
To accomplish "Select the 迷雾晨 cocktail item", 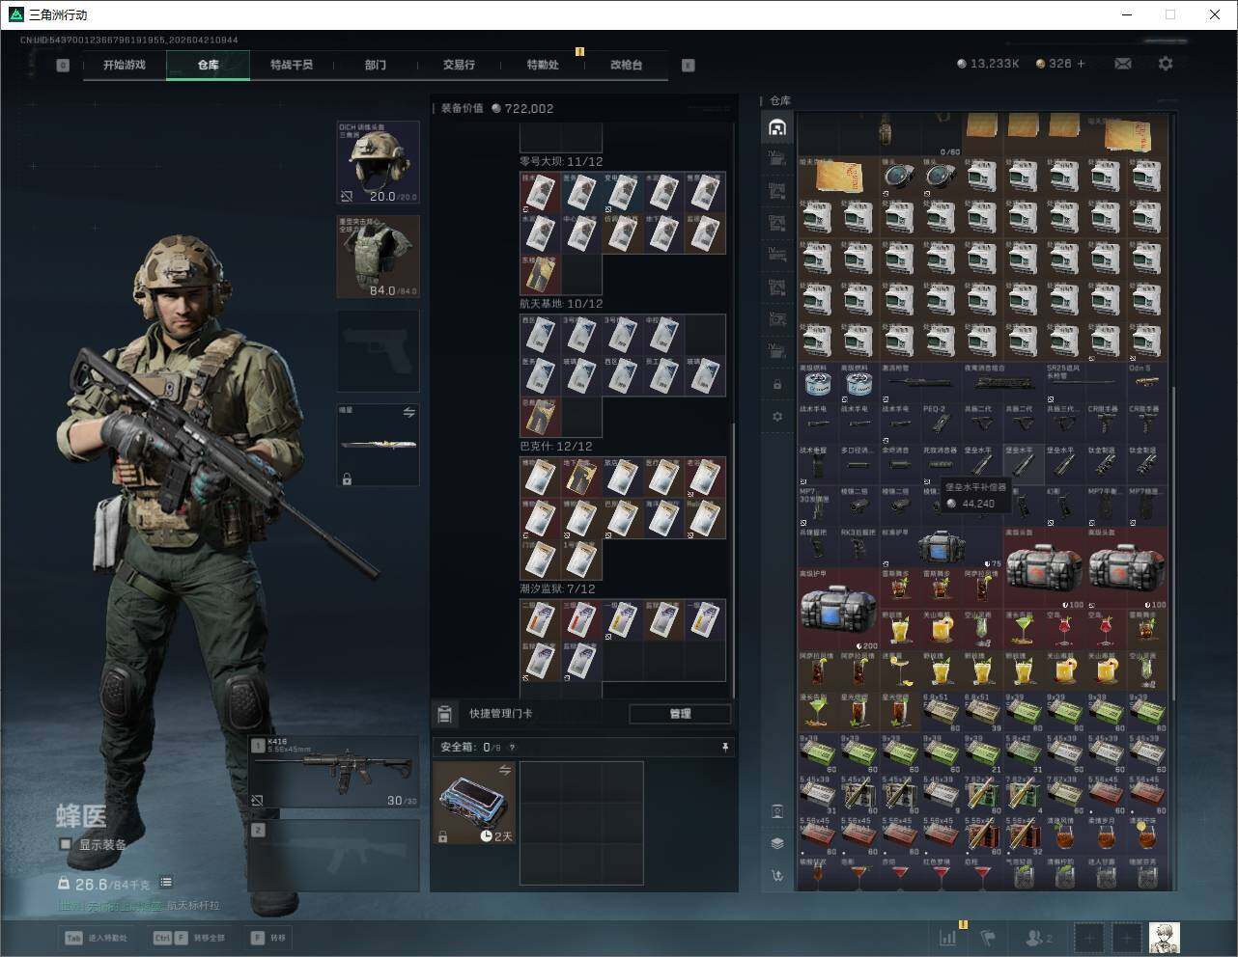I will pos(900,670).
